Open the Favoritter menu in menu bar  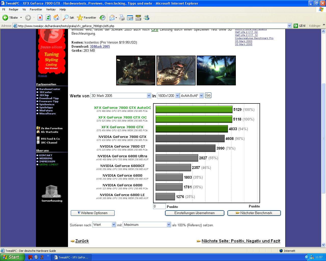36,9
